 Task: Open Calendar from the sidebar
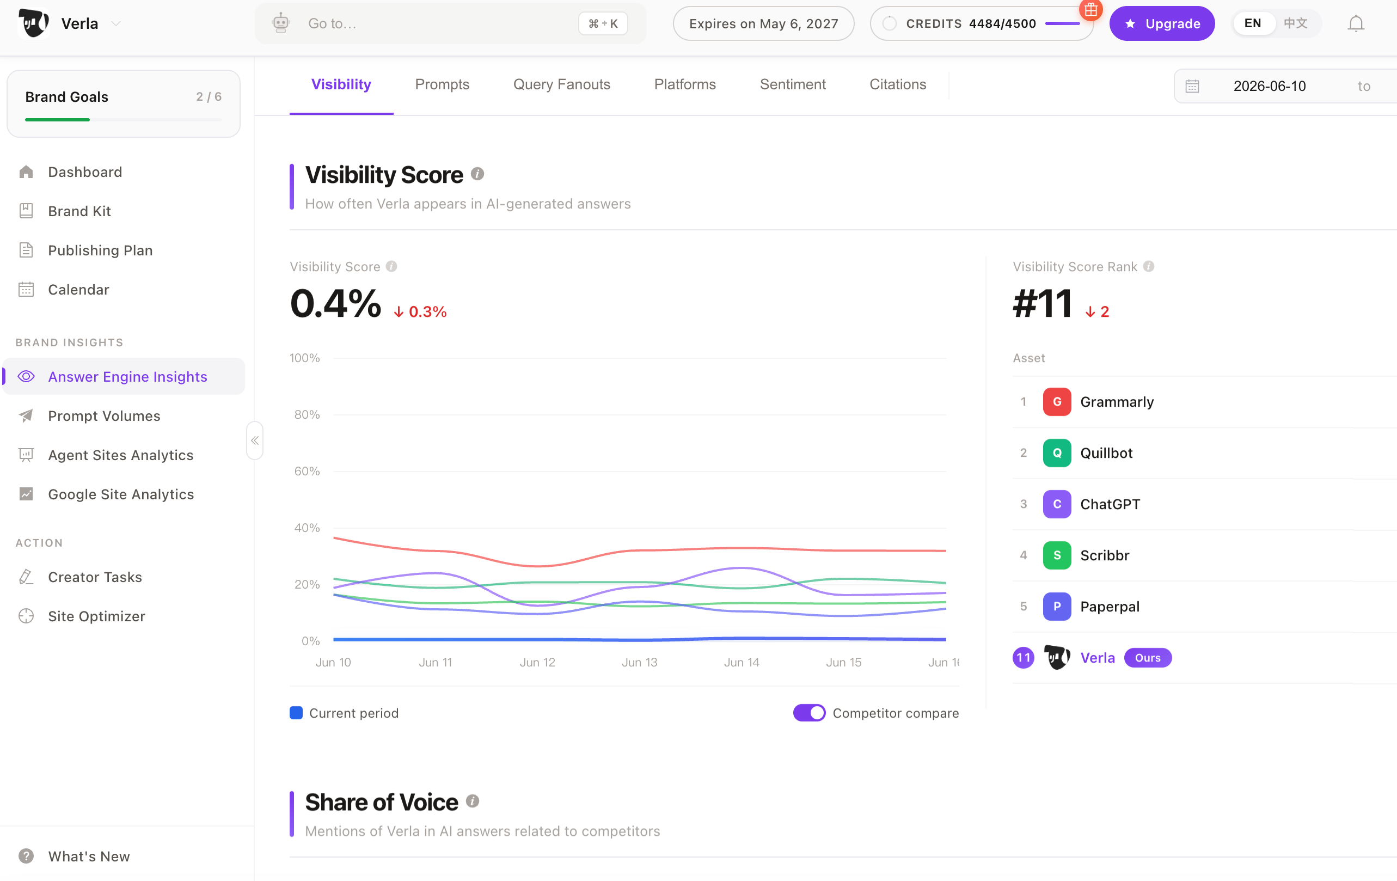(124, 289)
